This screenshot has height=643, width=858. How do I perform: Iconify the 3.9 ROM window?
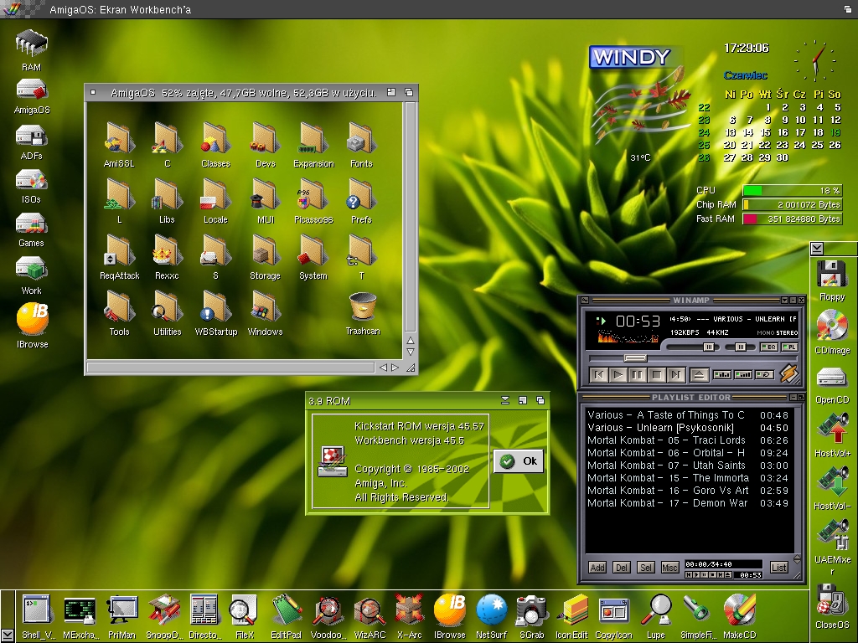[x=505, y=401]
